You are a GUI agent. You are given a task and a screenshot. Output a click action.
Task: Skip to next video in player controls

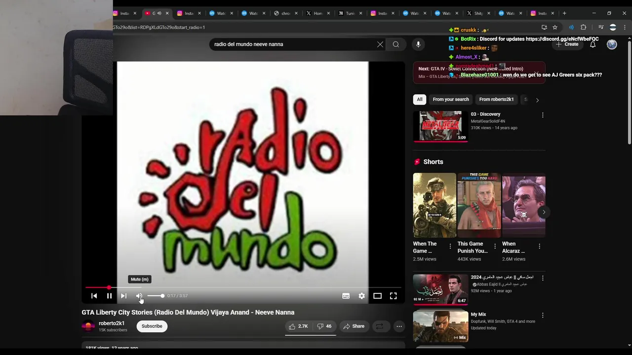pos(123,296)
